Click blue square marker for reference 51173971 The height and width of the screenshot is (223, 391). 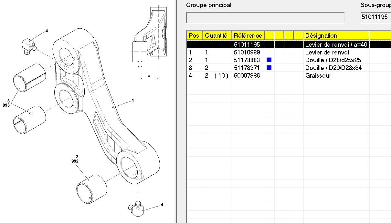click(x=269, y=68)
